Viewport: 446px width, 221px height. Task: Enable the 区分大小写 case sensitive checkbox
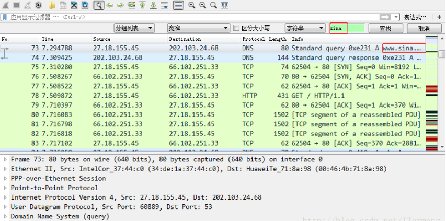pyautogui.click(x=236, y=28)
